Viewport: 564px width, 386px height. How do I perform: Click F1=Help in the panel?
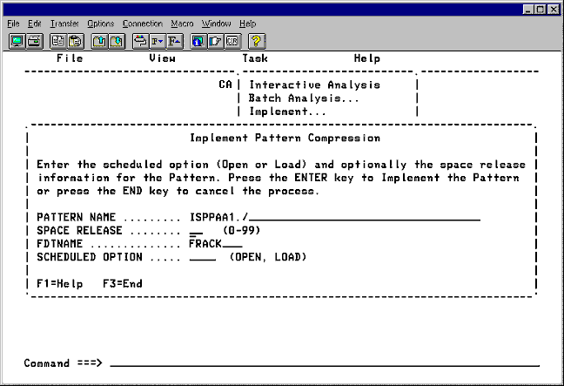tap(60, 284)
